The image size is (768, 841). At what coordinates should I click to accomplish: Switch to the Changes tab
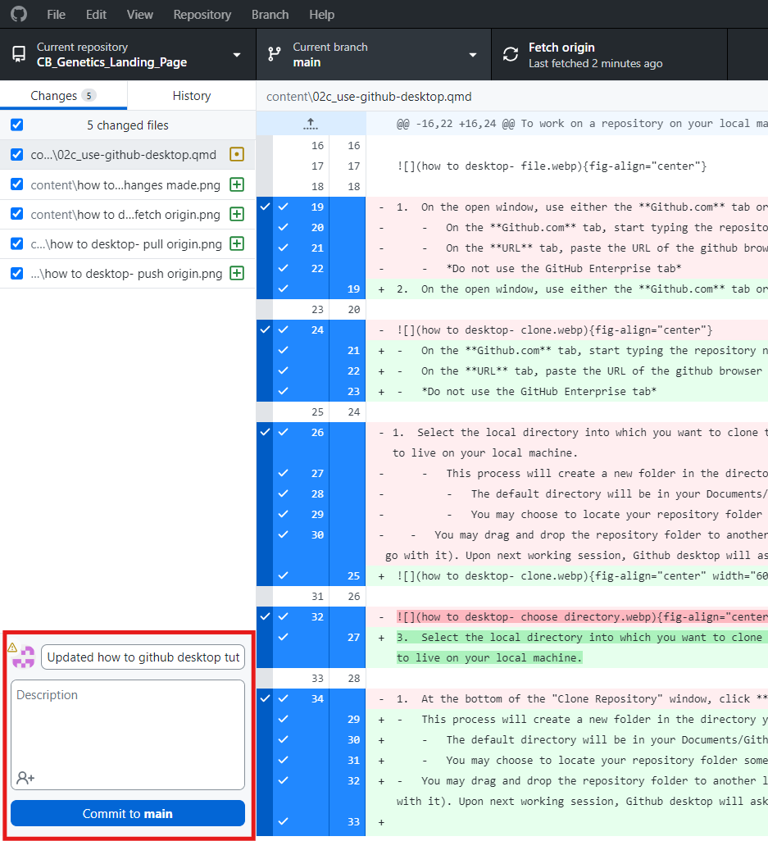[63, 95]
